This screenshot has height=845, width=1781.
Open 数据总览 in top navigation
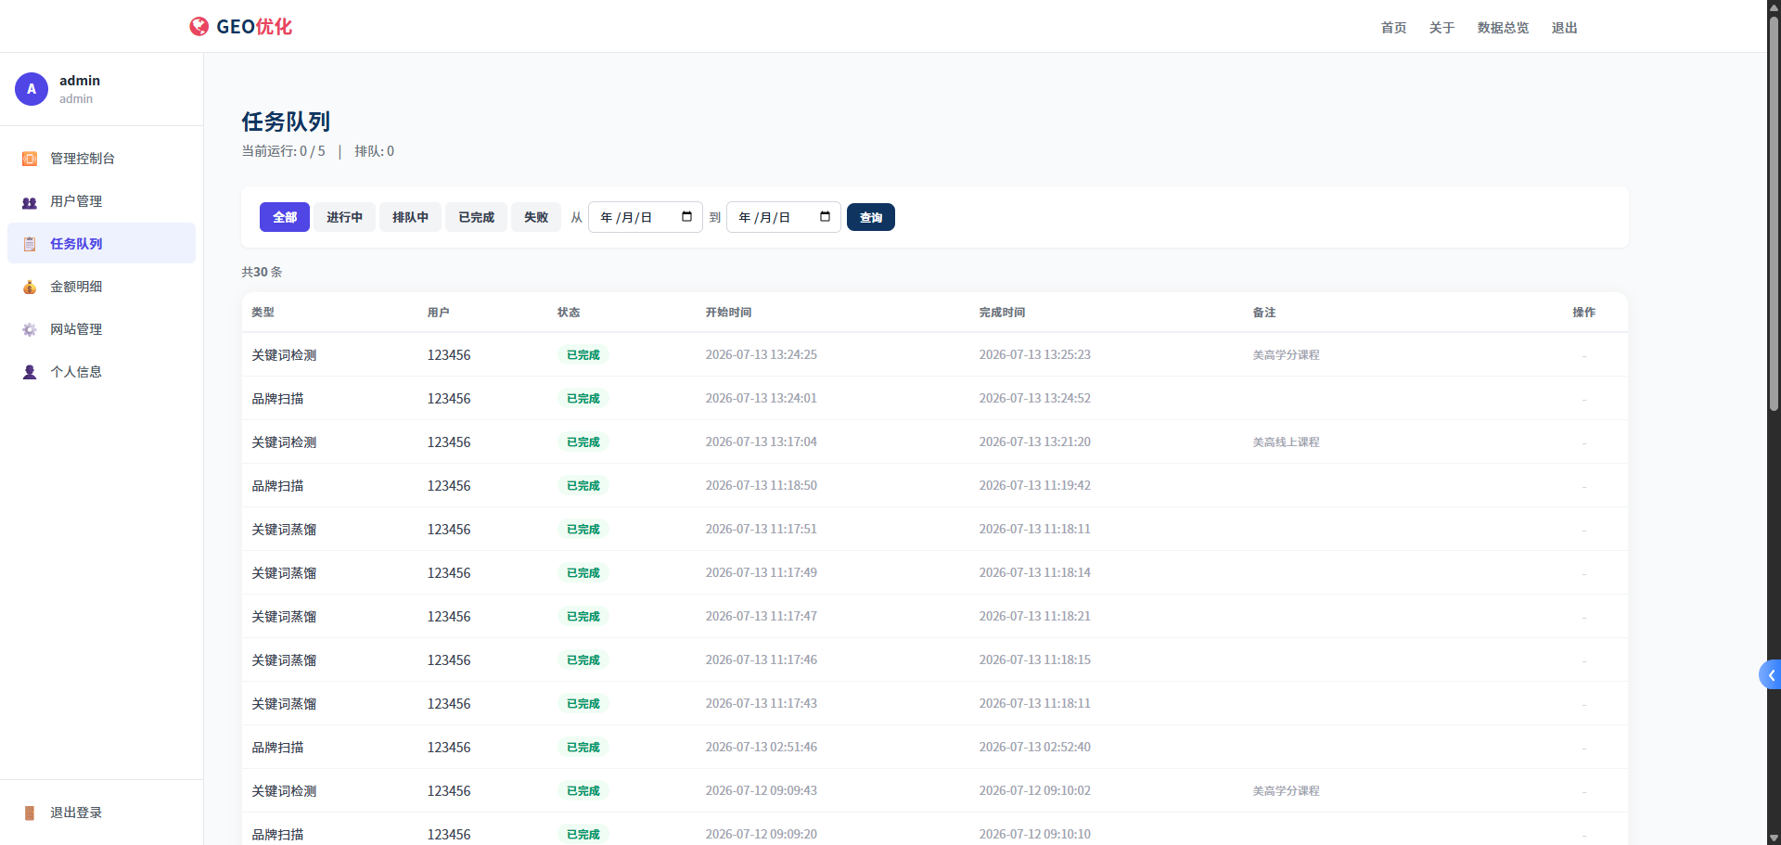coord(1503,28)
